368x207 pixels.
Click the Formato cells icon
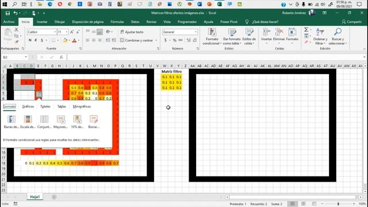[292, 32]
